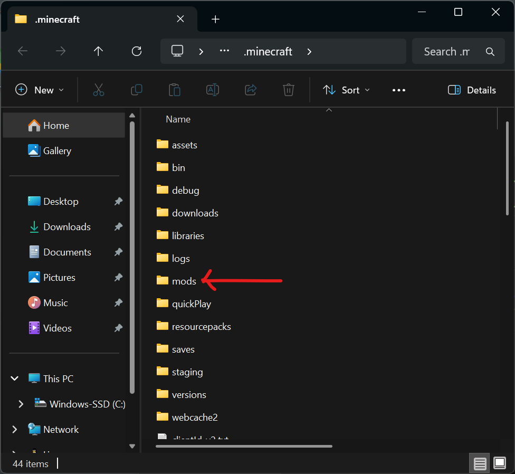515x474 pixels.
Task: Start a search with the magnifier icon
Action: pos(490,51)
